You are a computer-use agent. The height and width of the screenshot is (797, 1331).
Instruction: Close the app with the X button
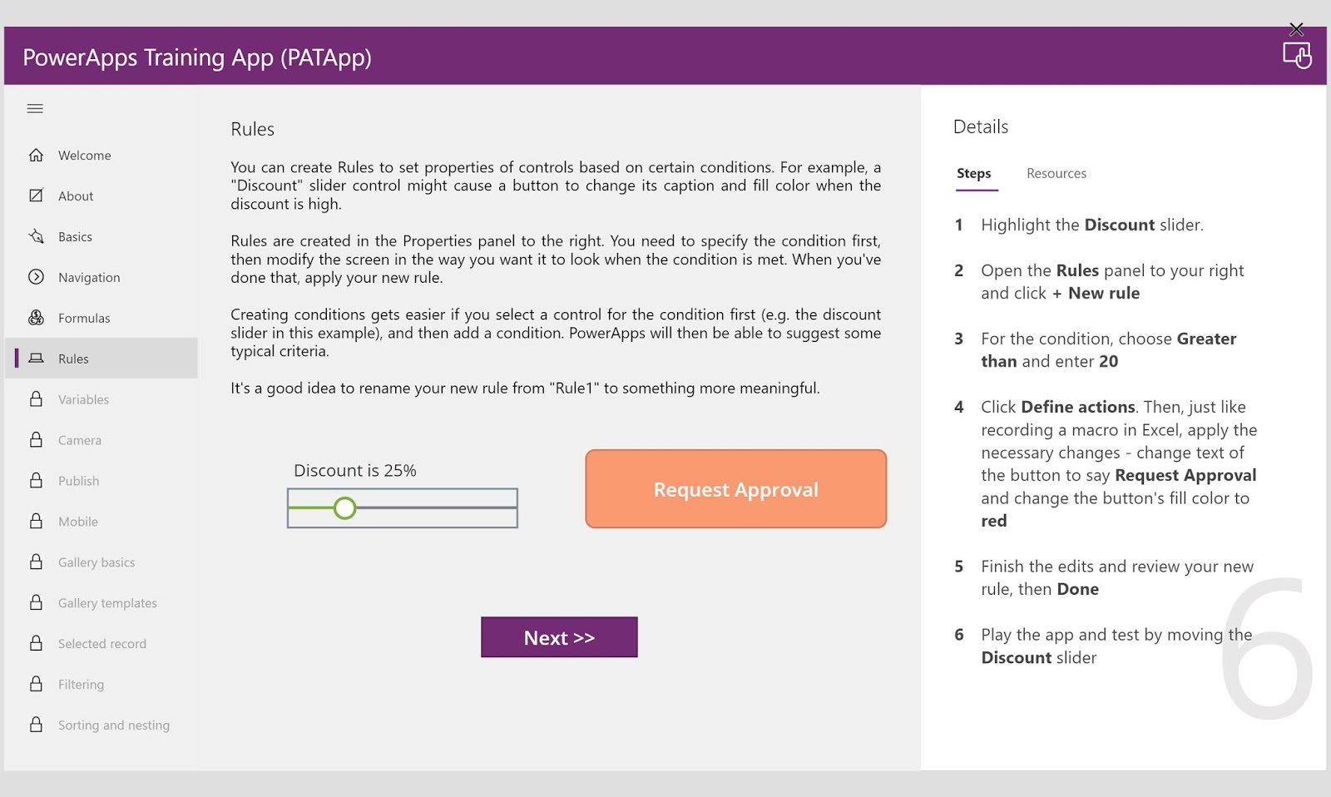[x=1296, y=29]
